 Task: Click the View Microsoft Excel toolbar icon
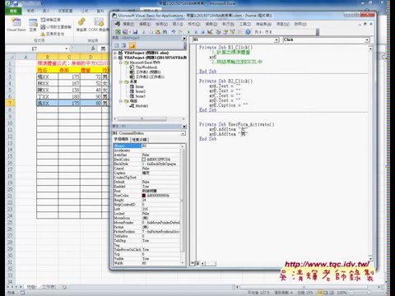tap(118, 32)
